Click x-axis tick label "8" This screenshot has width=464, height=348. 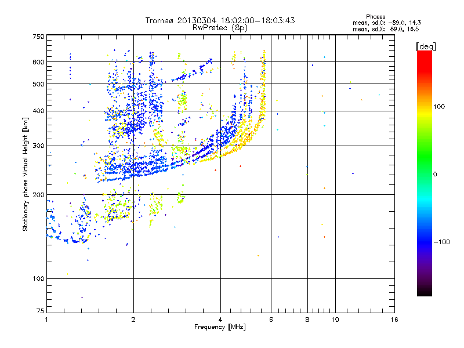coord(307,320)
